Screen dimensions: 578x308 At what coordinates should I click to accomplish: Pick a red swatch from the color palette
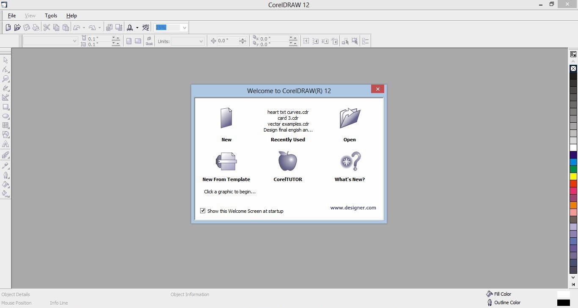click(573, 184)
